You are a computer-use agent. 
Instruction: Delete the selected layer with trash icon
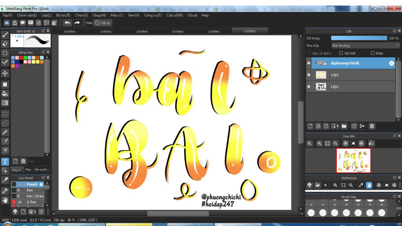[x=372, y=126]
